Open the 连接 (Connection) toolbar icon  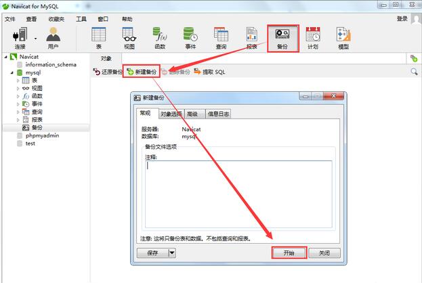[20, 38]
